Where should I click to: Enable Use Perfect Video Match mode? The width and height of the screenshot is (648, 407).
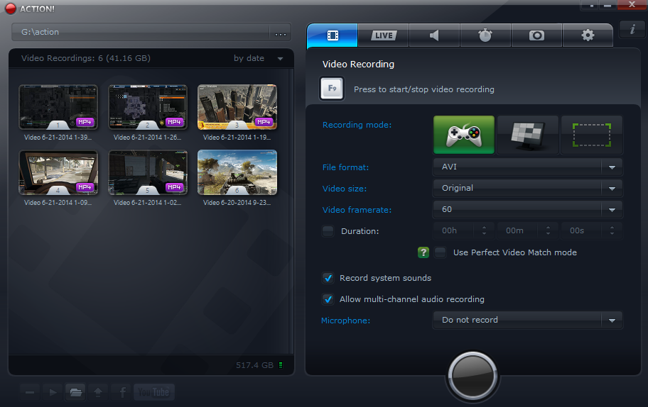coord(441,252)
